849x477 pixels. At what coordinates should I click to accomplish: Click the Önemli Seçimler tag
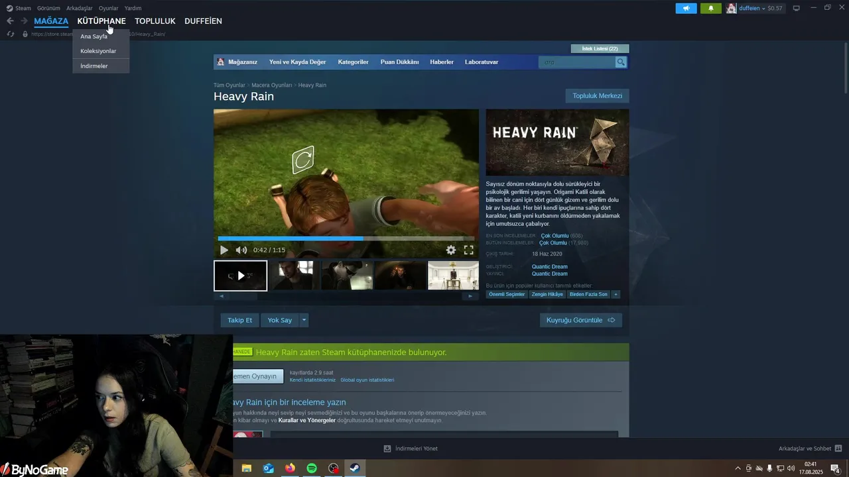(507, 294)
